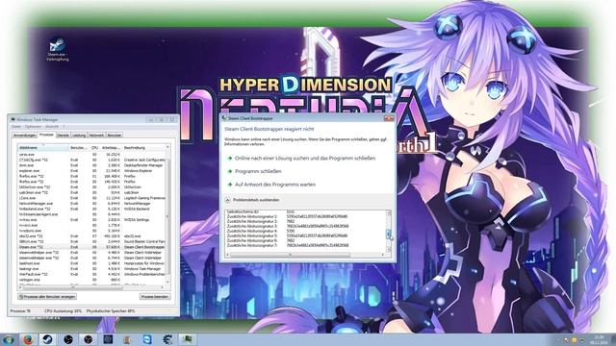Select the Steam.exe process row
The image size is (616, 346).
pyautogui.click(x=91, y=247)
